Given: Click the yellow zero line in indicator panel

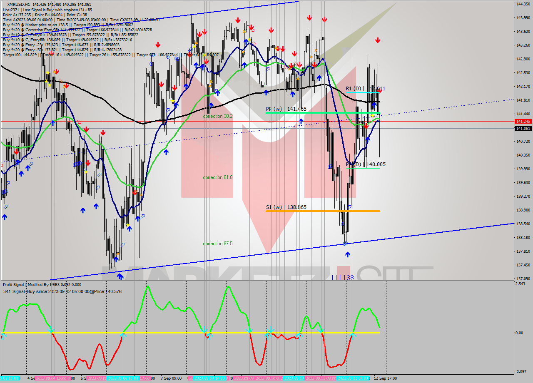Looking at the screenshot, I should (x=190, y=333).
